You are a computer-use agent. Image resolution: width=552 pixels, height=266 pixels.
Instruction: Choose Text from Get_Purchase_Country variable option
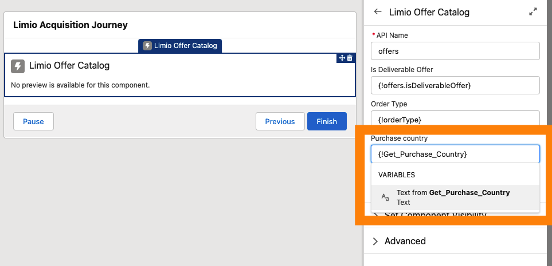pos(455,197)
